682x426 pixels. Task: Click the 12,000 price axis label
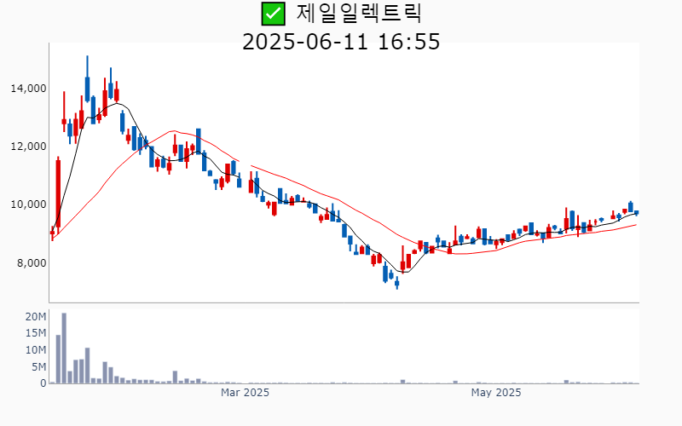click(29, 147)
